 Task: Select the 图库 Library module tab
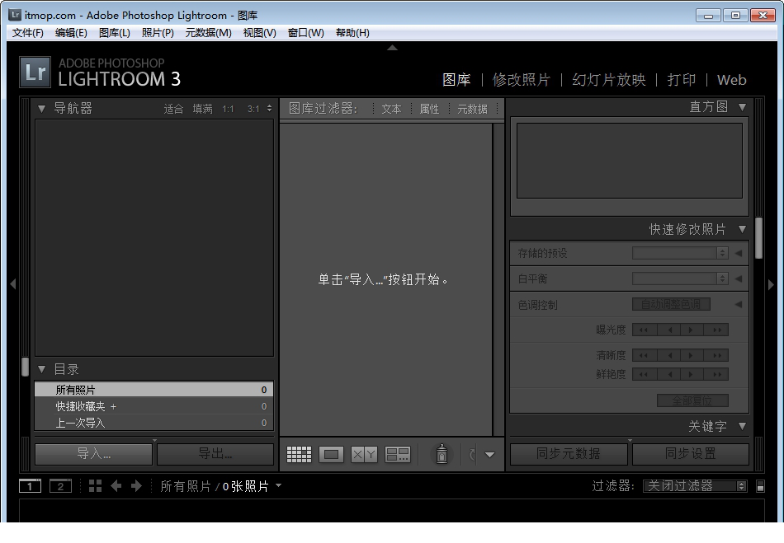click(x=456, y=80)
